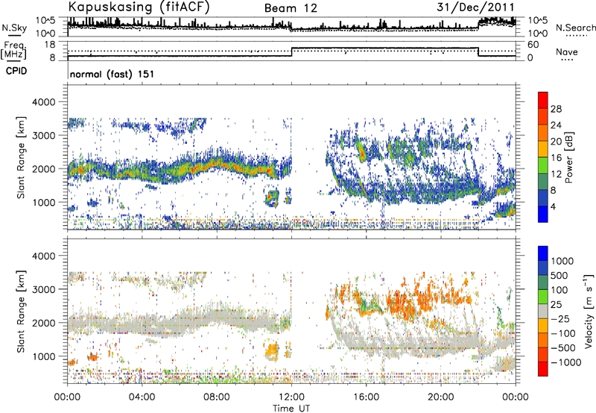The height and width of the screenshot is (413, 596).
Task: Click the '1000' velocity colorbar tick label
Action: tap(562, 261)
